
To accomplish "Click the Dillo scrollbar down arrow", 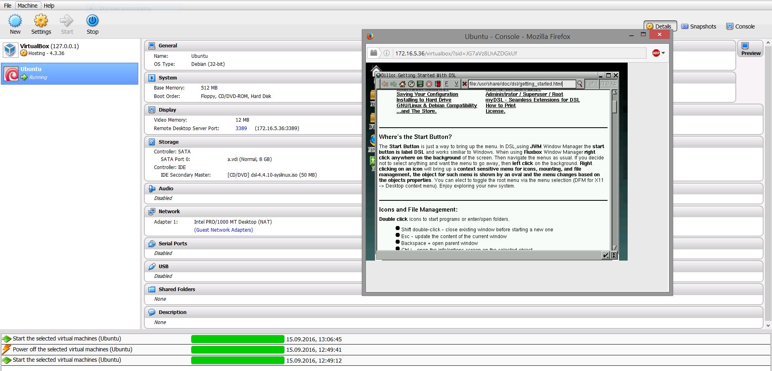I will 614,248.
